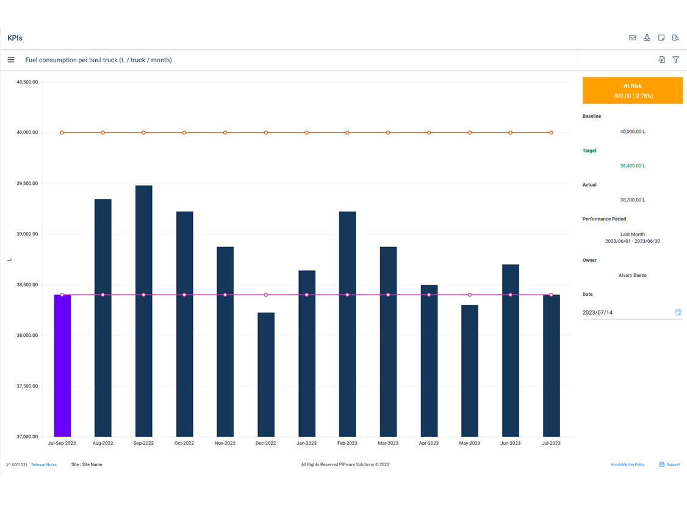Open the hamburger menu beside the KPI title
This screenshot has width=687, height=515.
pyautogui.click(x=11, y=60)
